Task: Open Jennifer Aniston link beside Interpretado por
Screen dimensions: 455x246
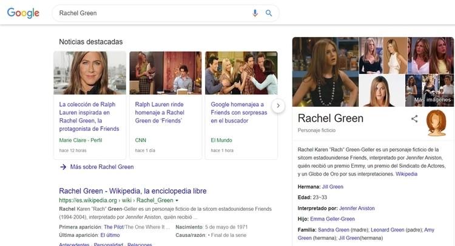Action: [x=357, y=208]
